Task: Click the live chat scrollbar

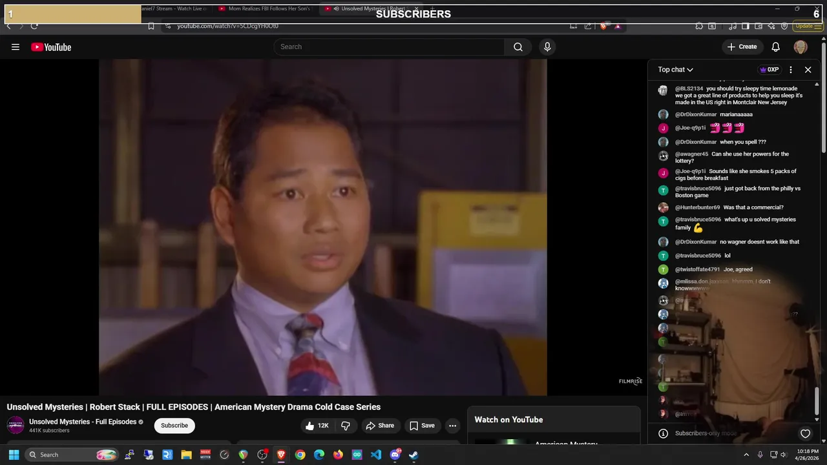Action: click(x=817, y=400)
